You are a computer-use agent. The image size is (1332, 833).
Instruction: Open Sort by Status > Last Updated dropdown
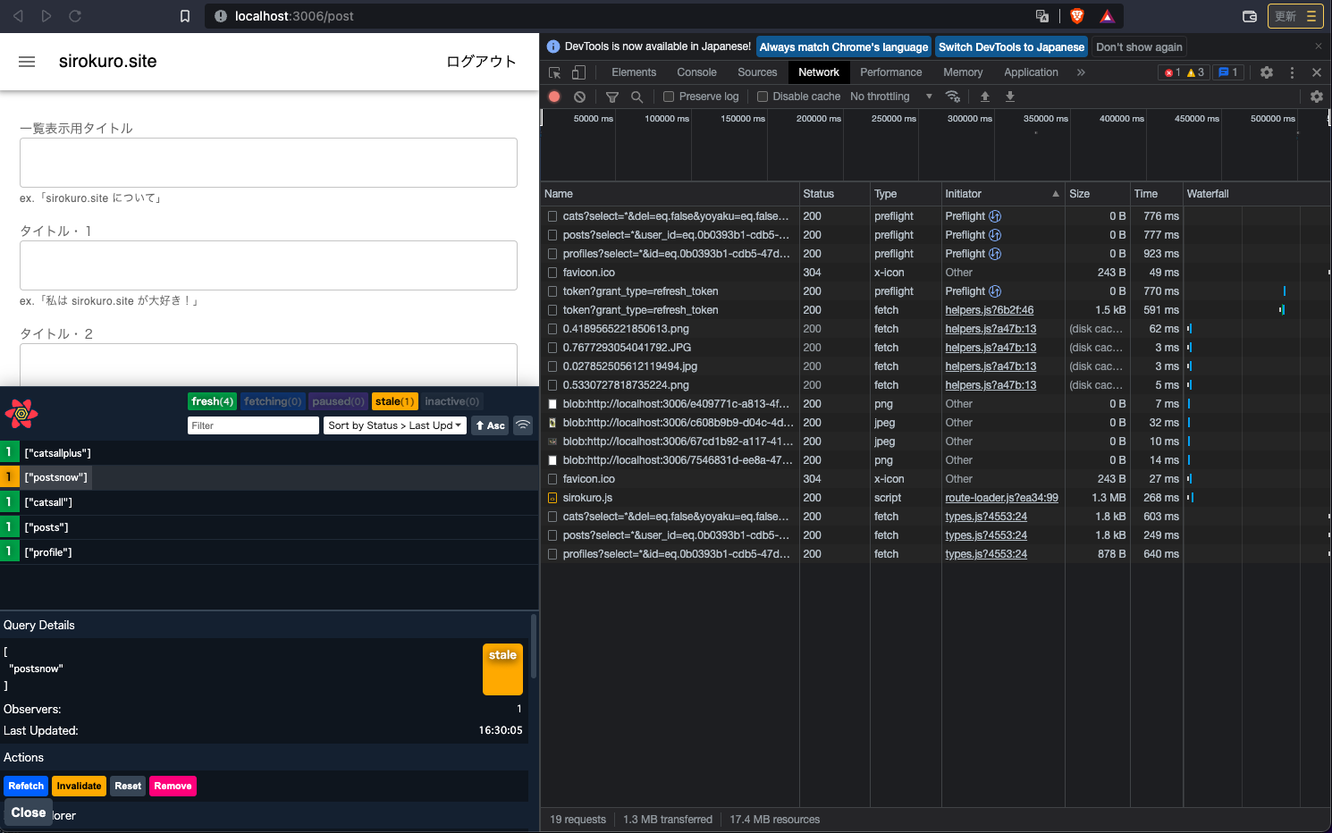click(394, 425)
